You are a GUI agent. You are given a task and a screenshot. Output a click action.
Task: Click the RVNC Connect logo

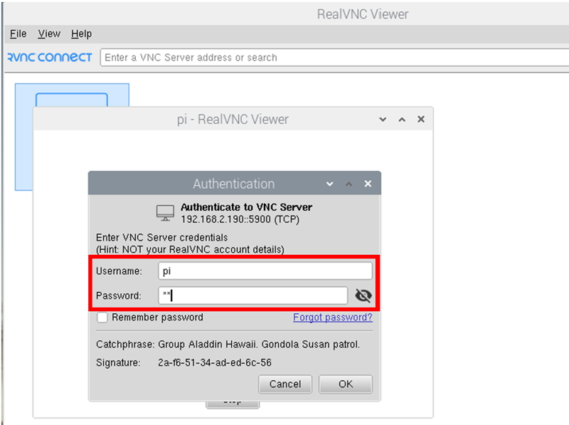pos(49,58)
